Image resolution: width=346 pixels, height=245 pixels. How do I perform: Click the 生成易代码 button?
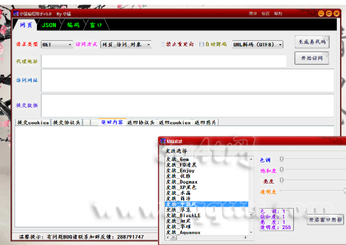click(x=312, y=42)
